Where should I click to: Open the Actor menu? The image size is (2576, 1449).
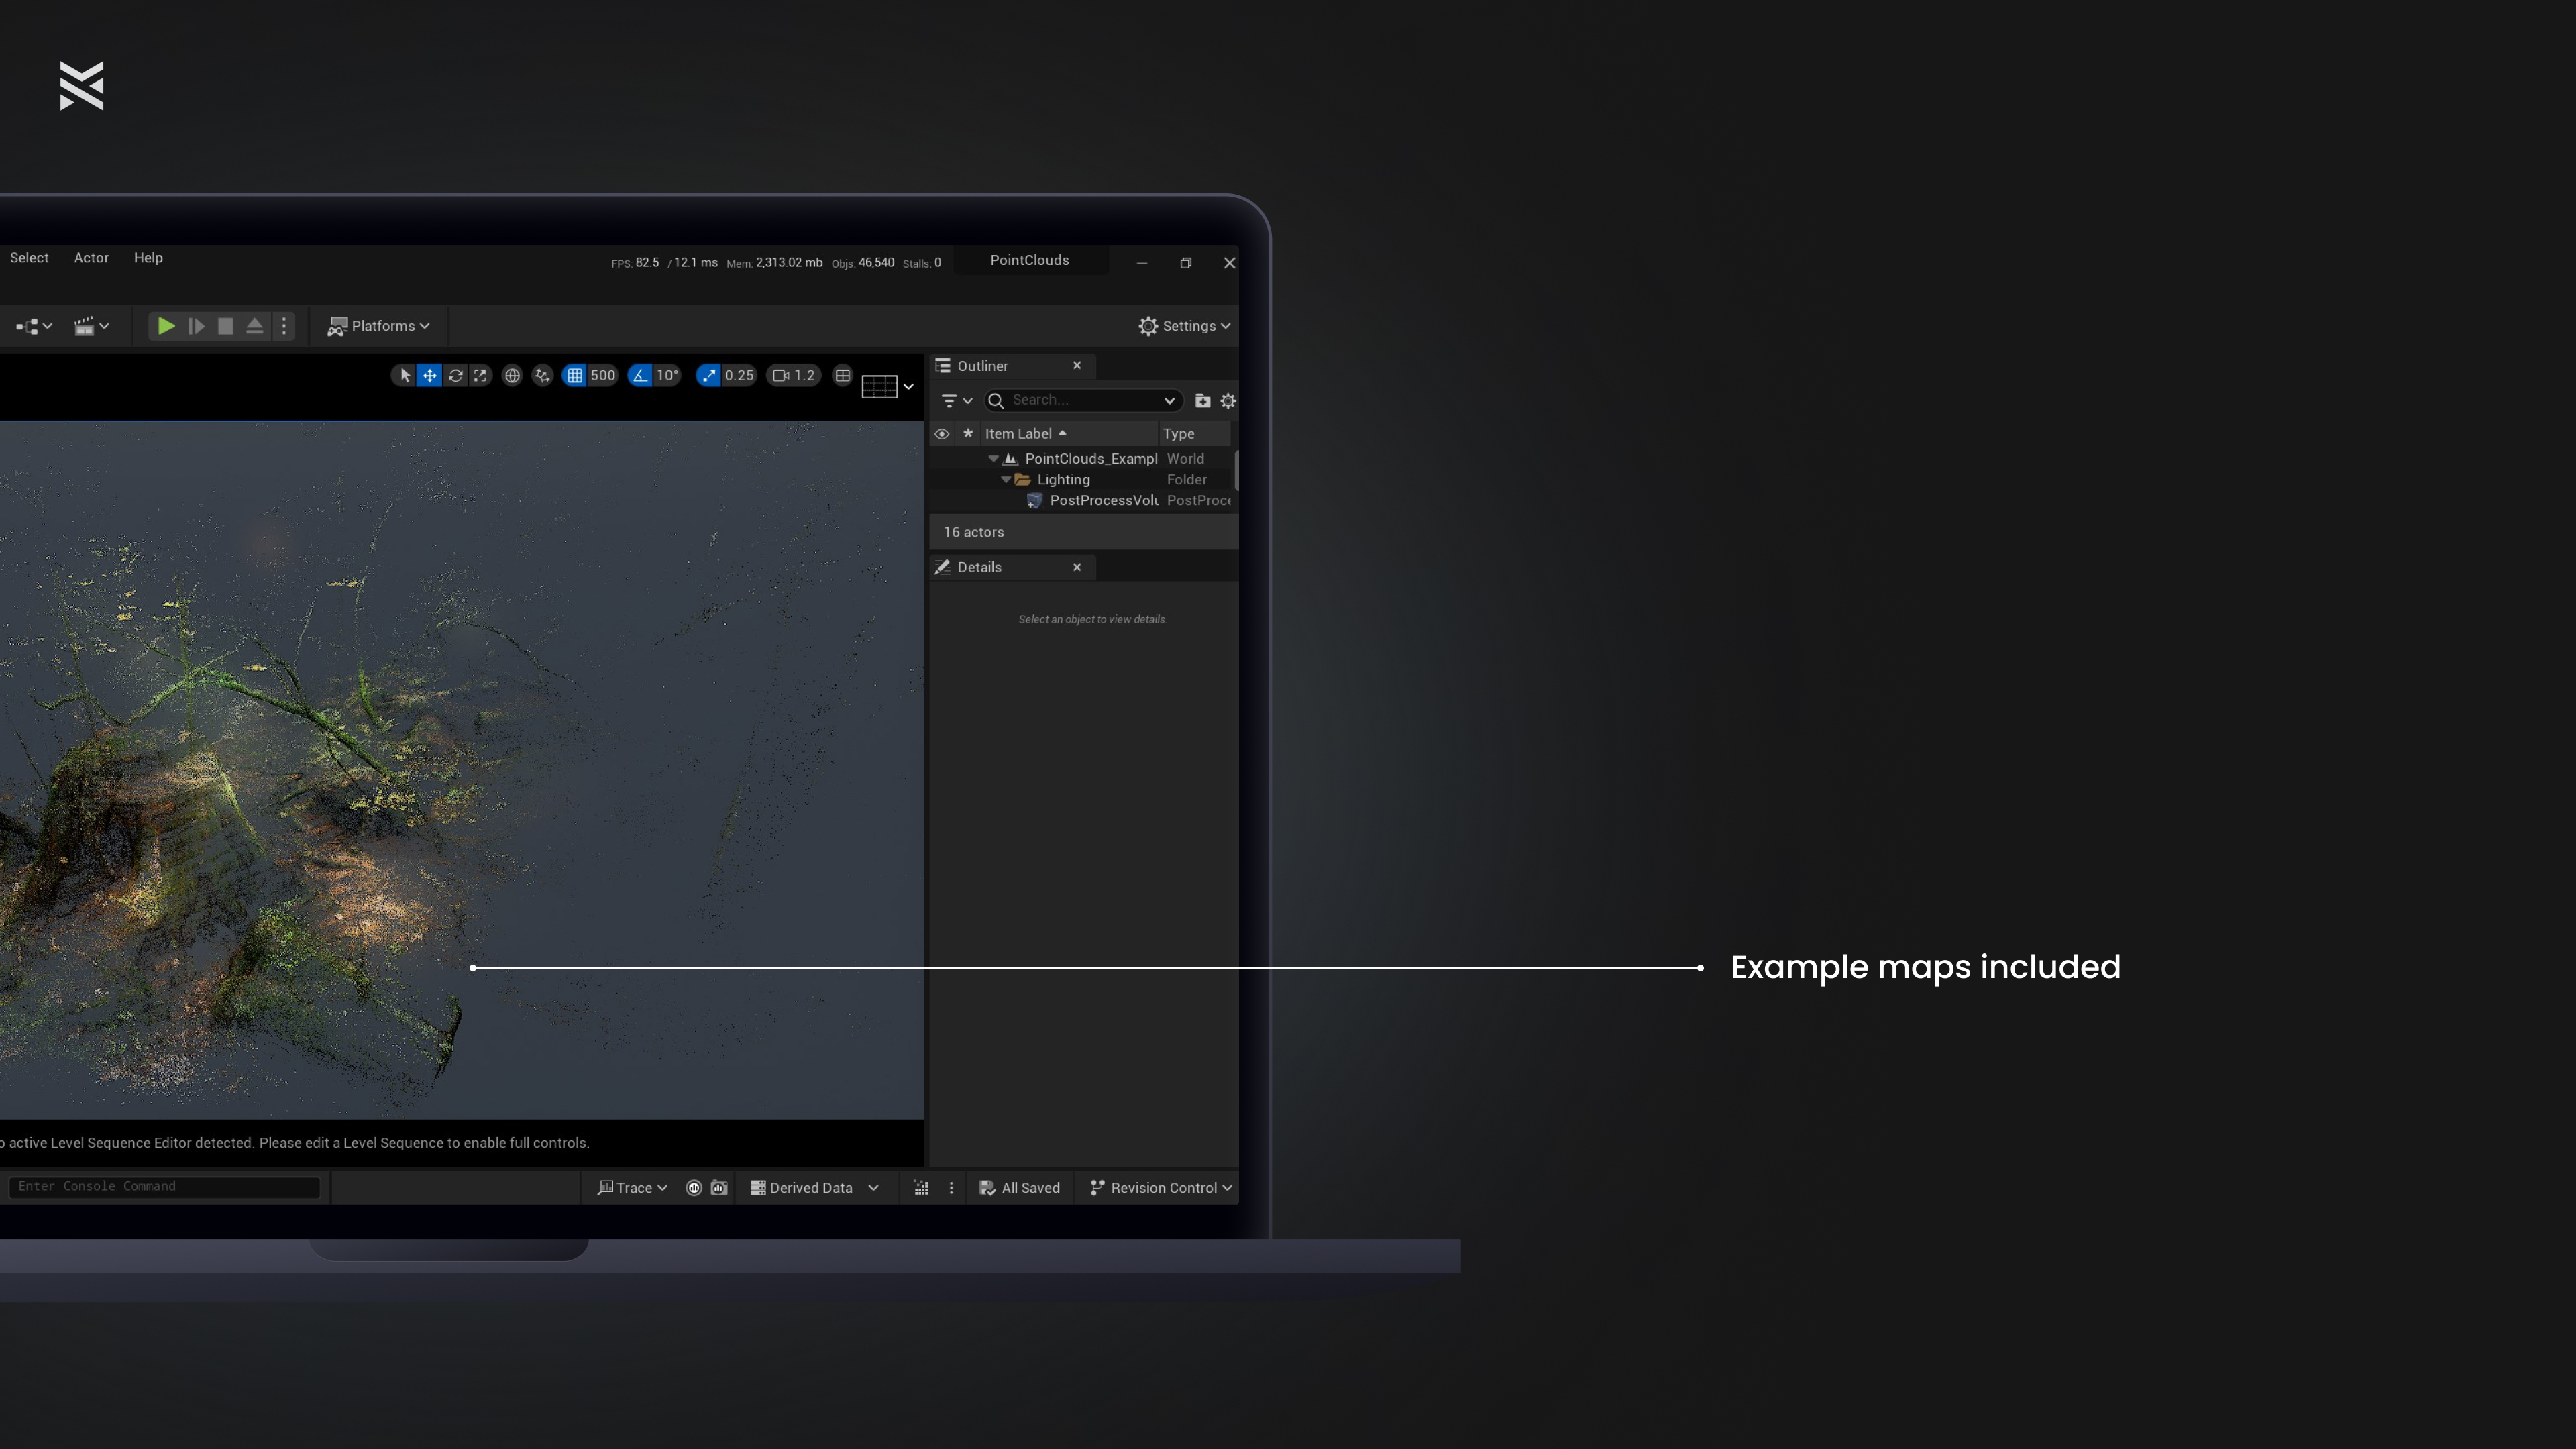point(91,258)
